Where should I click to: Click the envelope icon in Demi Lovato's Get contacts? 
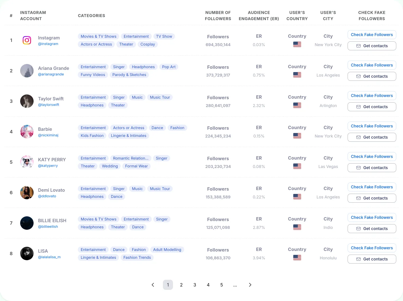(x=359, y=198)
